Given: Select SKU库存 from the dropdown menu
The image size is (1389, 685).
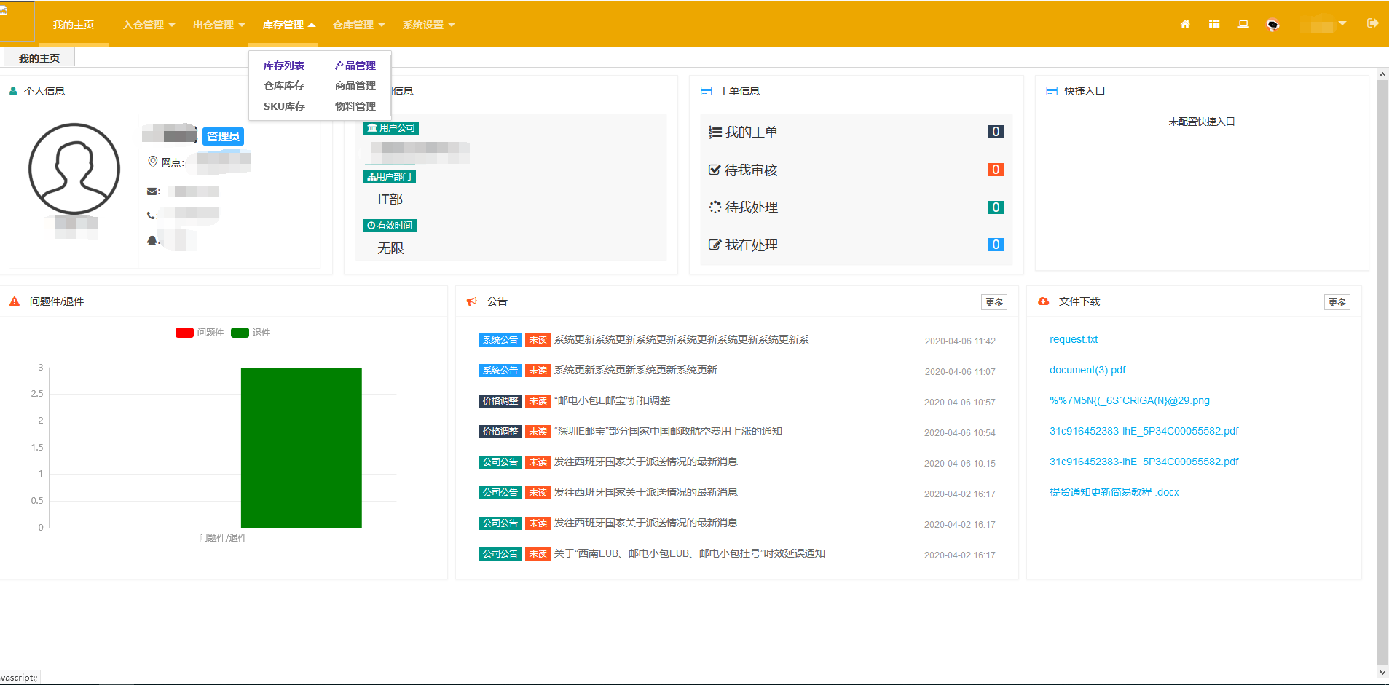Looking at the screenshot, I should tap(284, 106).
